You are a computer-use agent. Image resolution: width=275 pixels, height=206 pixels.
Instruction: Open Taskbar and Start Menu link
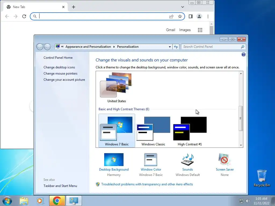[60, 186]
